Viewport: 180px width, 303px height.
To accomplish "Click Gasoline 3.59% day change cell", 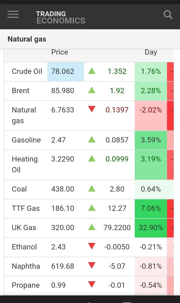I will pyautogui.click(x=150, y=140).
